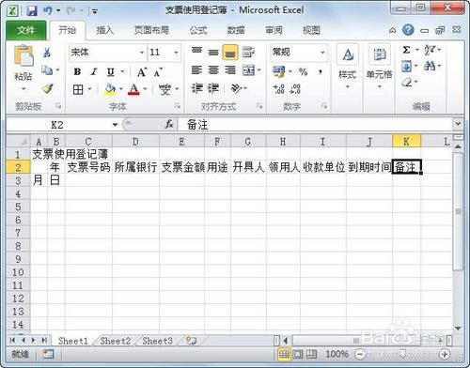The height and width of the screenshot is (368, 470).
Task: Increase font size with larger A
Action: (142, 72)
